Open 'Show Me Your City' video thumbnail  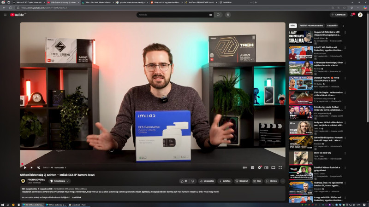[x=301, y=158]
